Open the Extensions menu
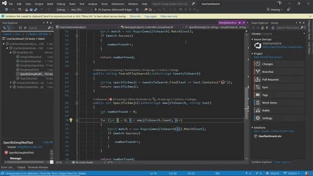Image resolution: width=313 pixels, height=176 pixels. click(x=118, y=4)
